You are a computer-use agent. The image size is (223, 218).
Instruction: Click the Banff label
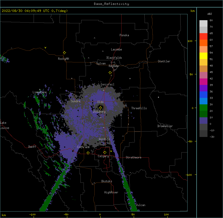tap(32, 147)
